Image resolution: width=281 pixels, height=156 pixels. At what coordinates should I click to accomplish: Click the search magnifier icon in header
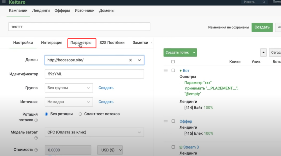point(264,2)
